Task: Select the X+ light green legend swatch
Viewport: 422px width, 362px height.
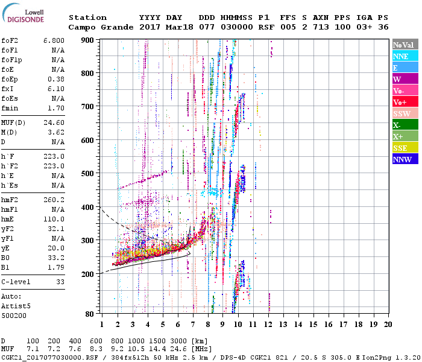Action: [405, 136]
